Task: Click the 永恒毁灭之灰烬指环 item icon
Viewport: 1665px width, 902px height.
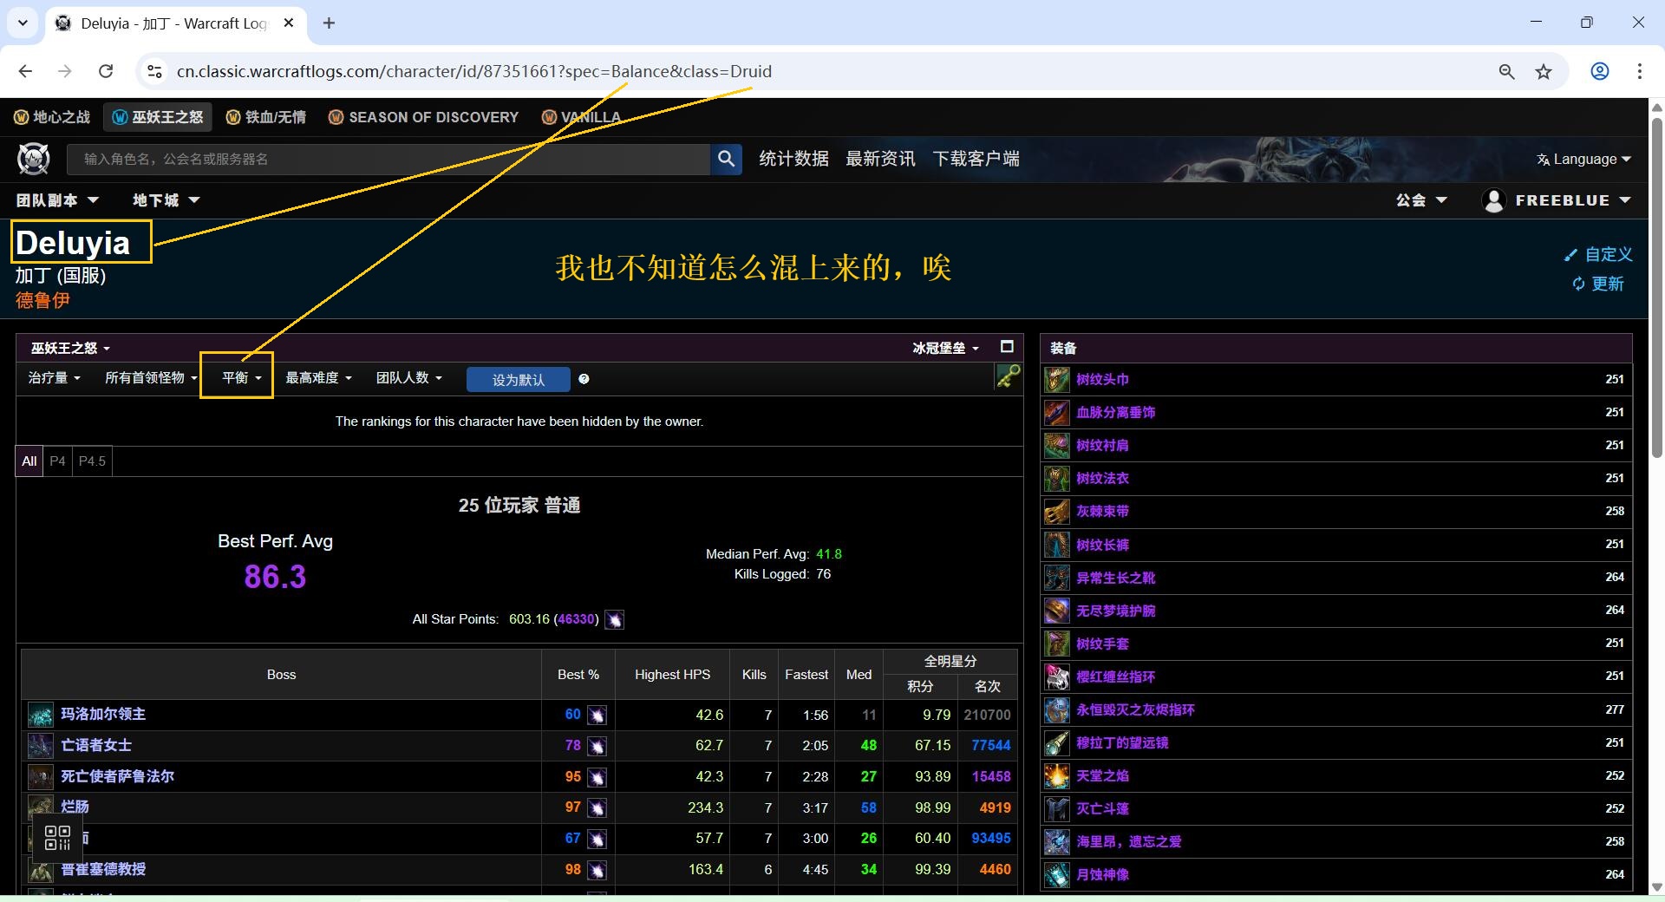Action: [1056, 709]
